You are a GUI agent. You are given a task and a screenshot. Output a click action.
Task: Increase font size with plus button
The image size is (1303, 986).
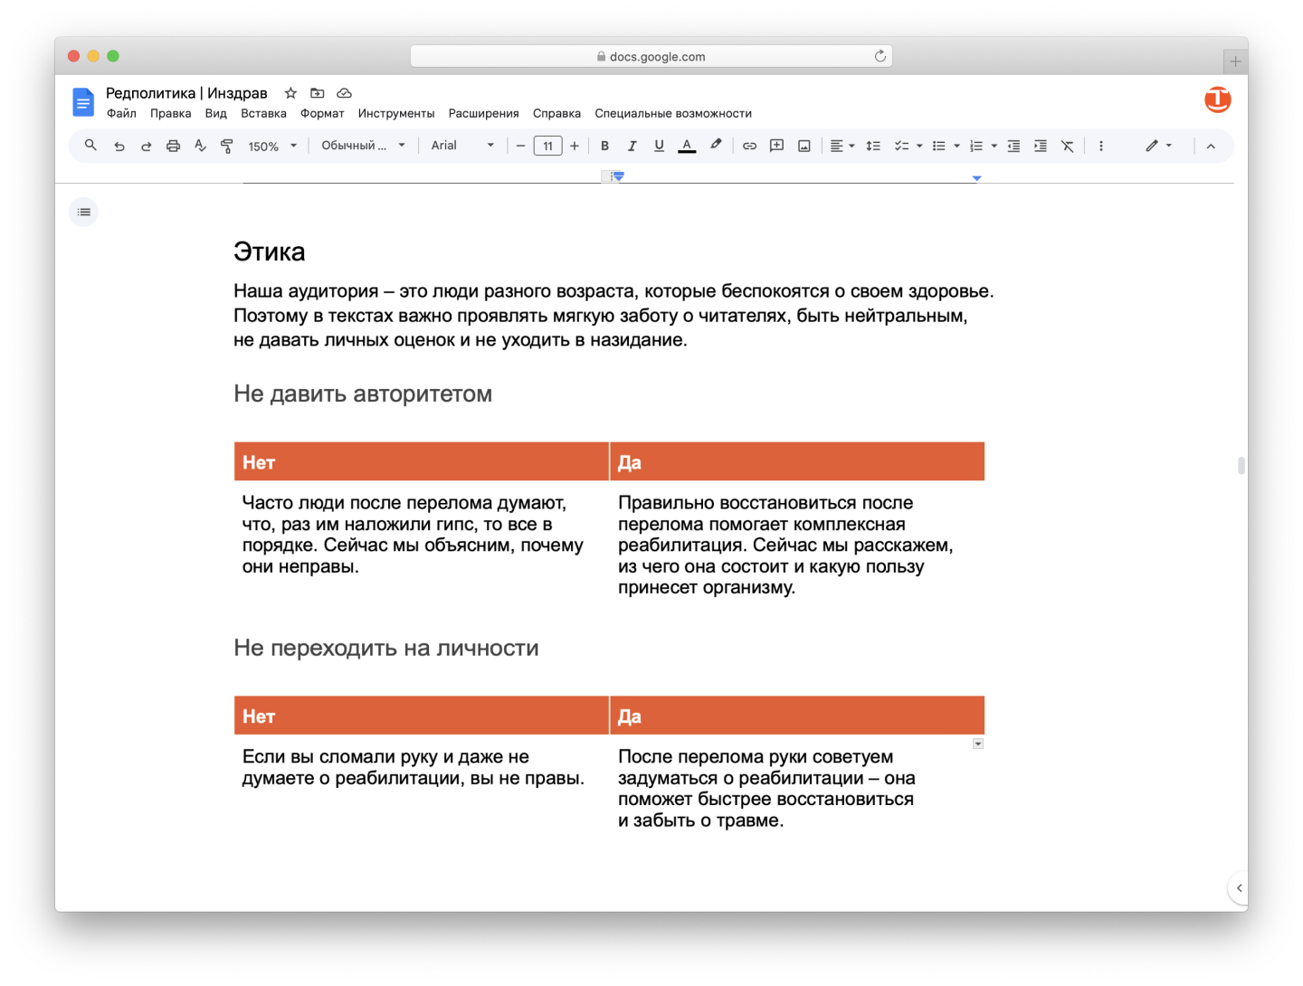pyautogui.click(x=575, y=146)
